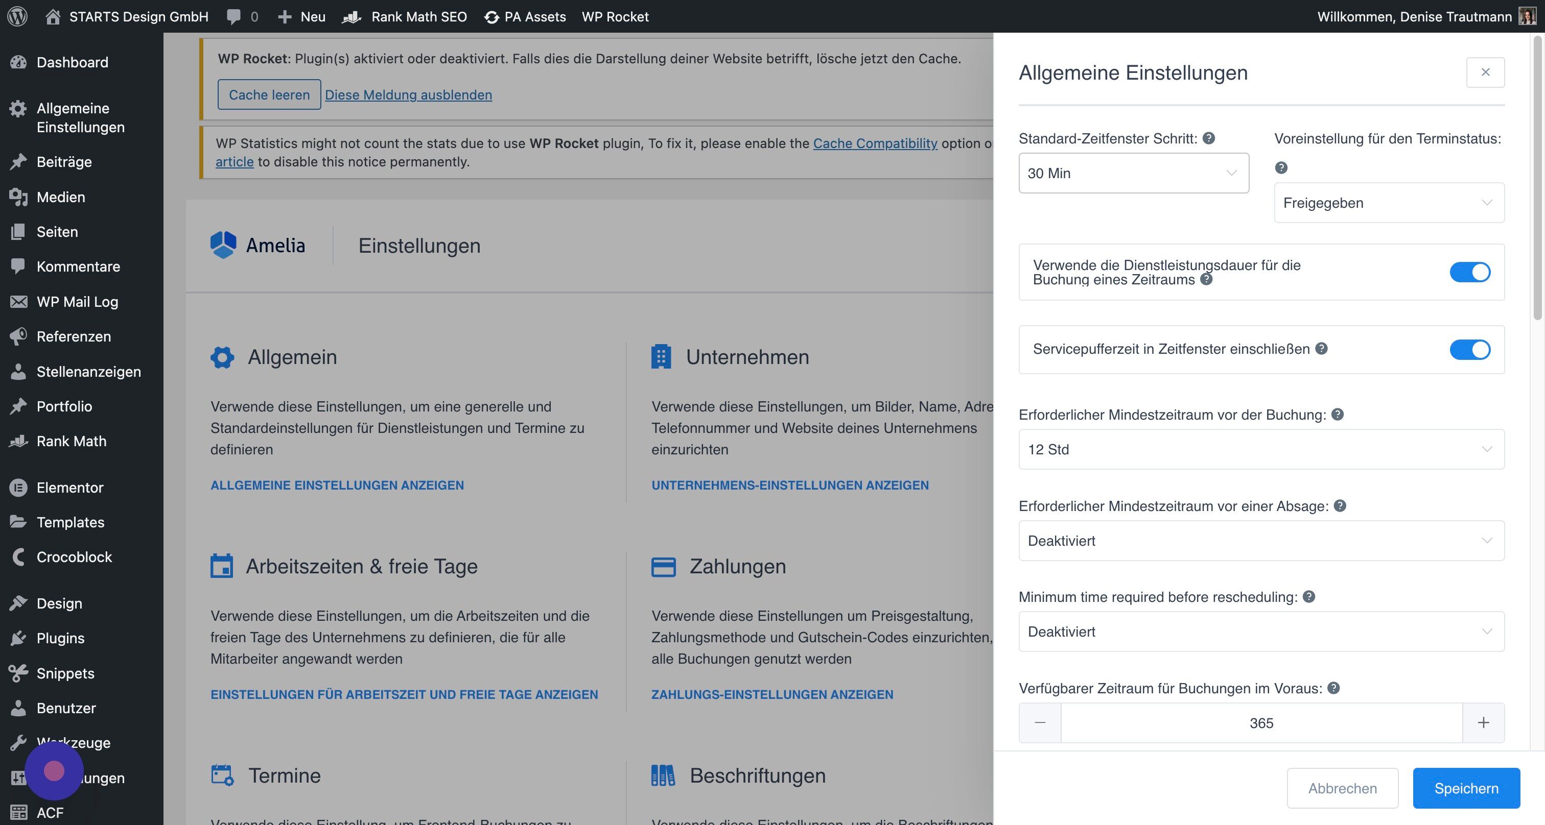Click the Dashboard gauge icon in sidebar

[x=18, y=62]
